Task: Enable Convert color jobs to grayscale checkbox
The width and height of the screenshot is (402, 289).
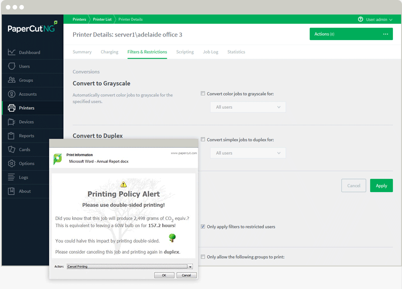Action: coord(203,94)
